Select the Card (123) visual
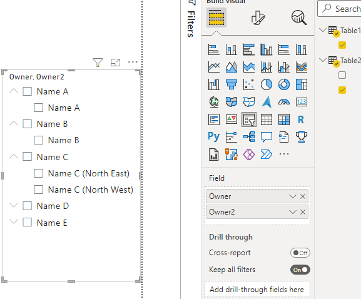This screenshot has width=361, height=299. (x=302, y=102)
